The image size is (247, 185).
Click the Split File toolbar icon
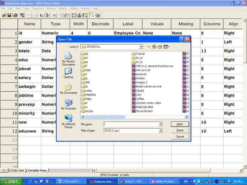74,15
